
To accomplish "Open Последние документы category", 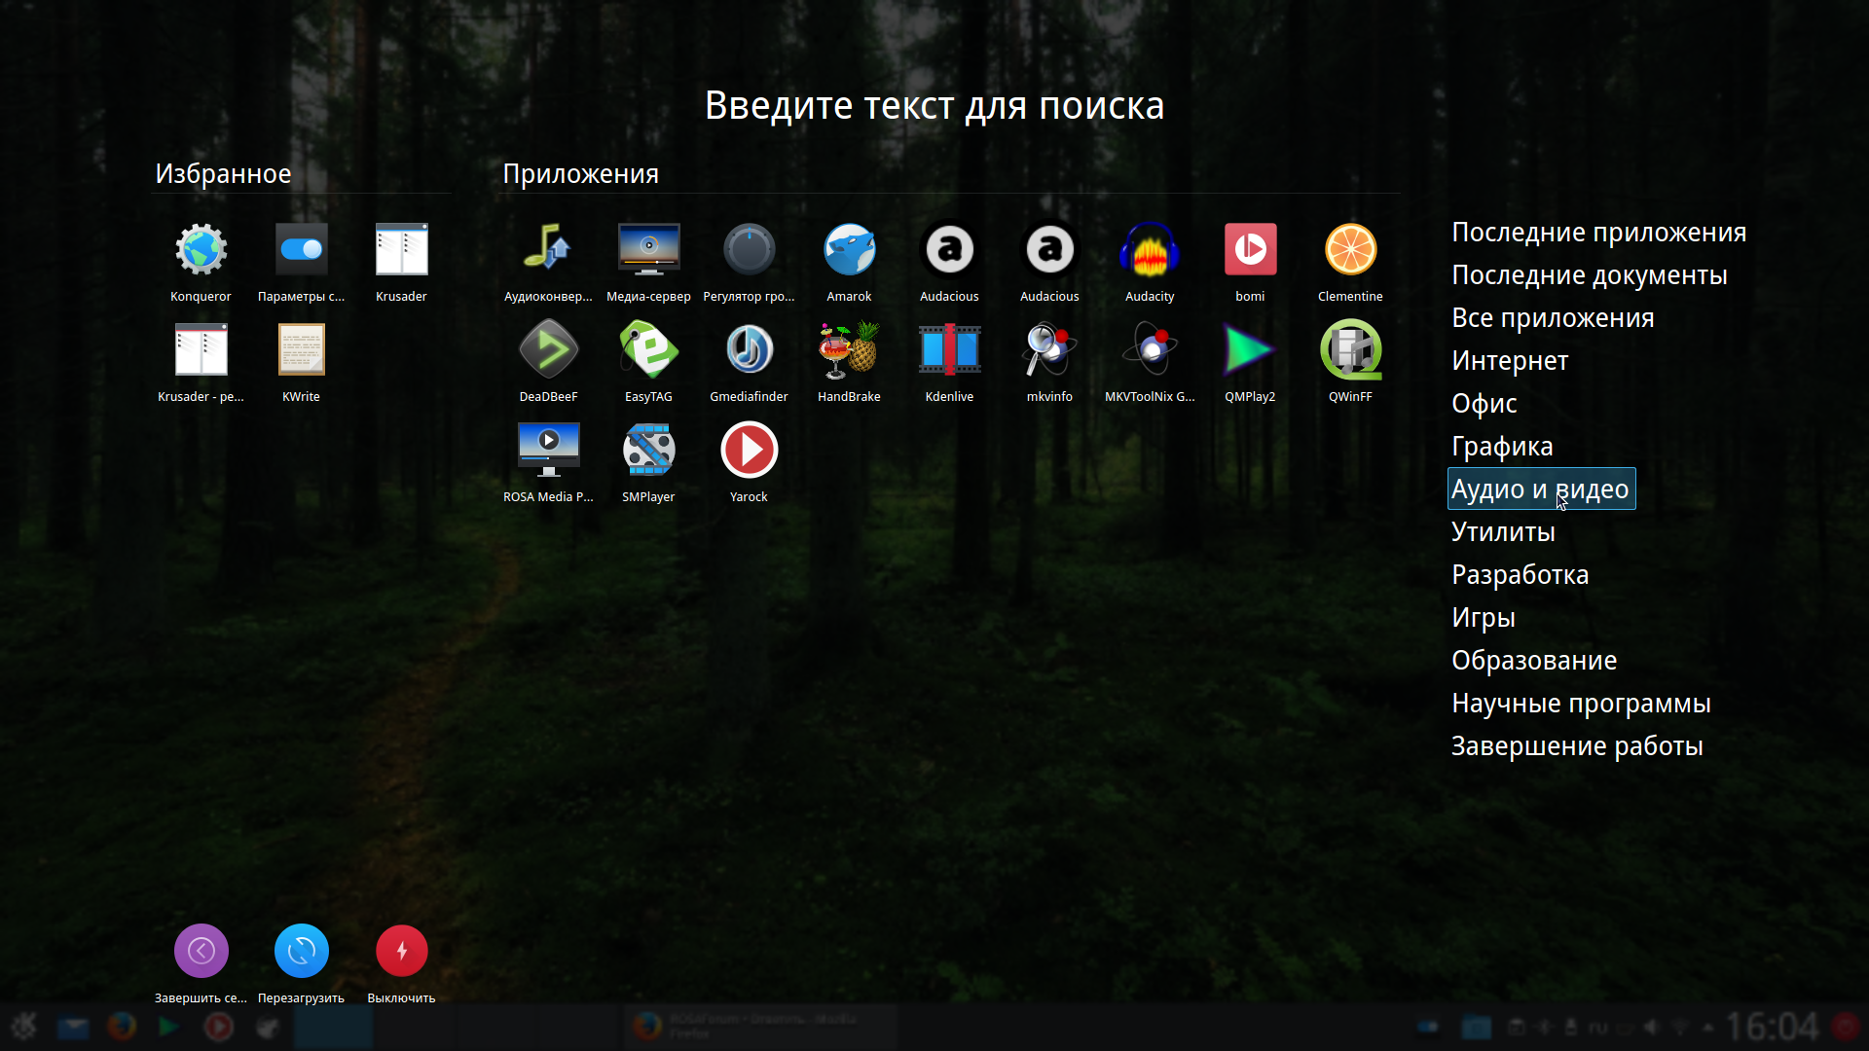I will coord(1589,275).
